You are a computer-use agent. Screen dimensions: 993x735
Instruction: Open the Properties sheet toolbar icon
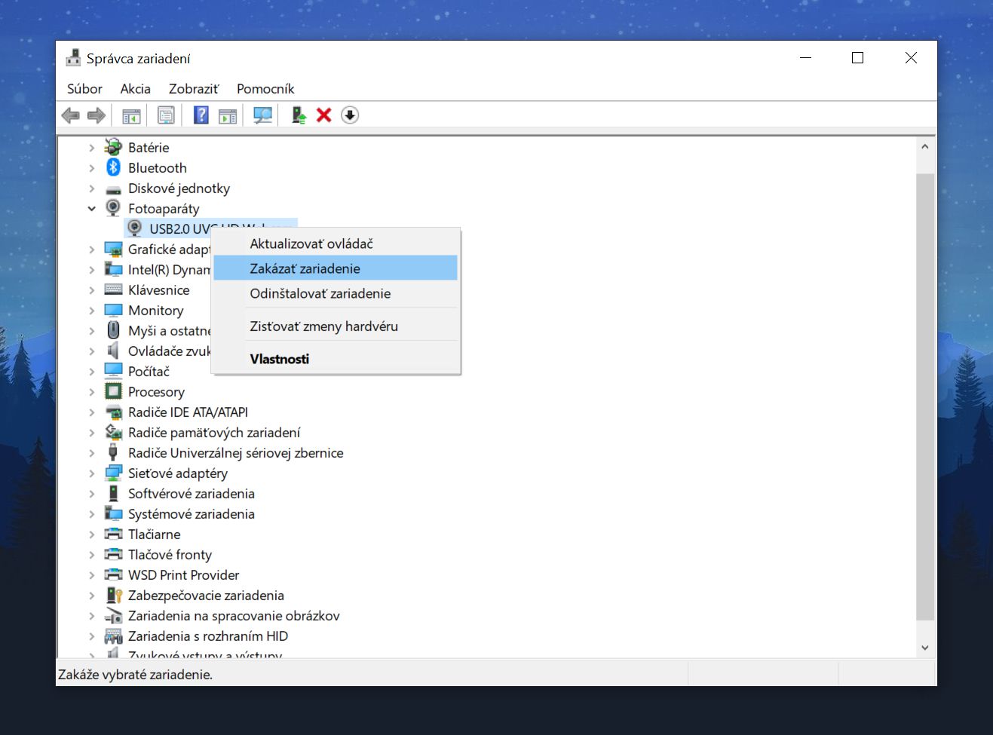click(x=166, y=115)
